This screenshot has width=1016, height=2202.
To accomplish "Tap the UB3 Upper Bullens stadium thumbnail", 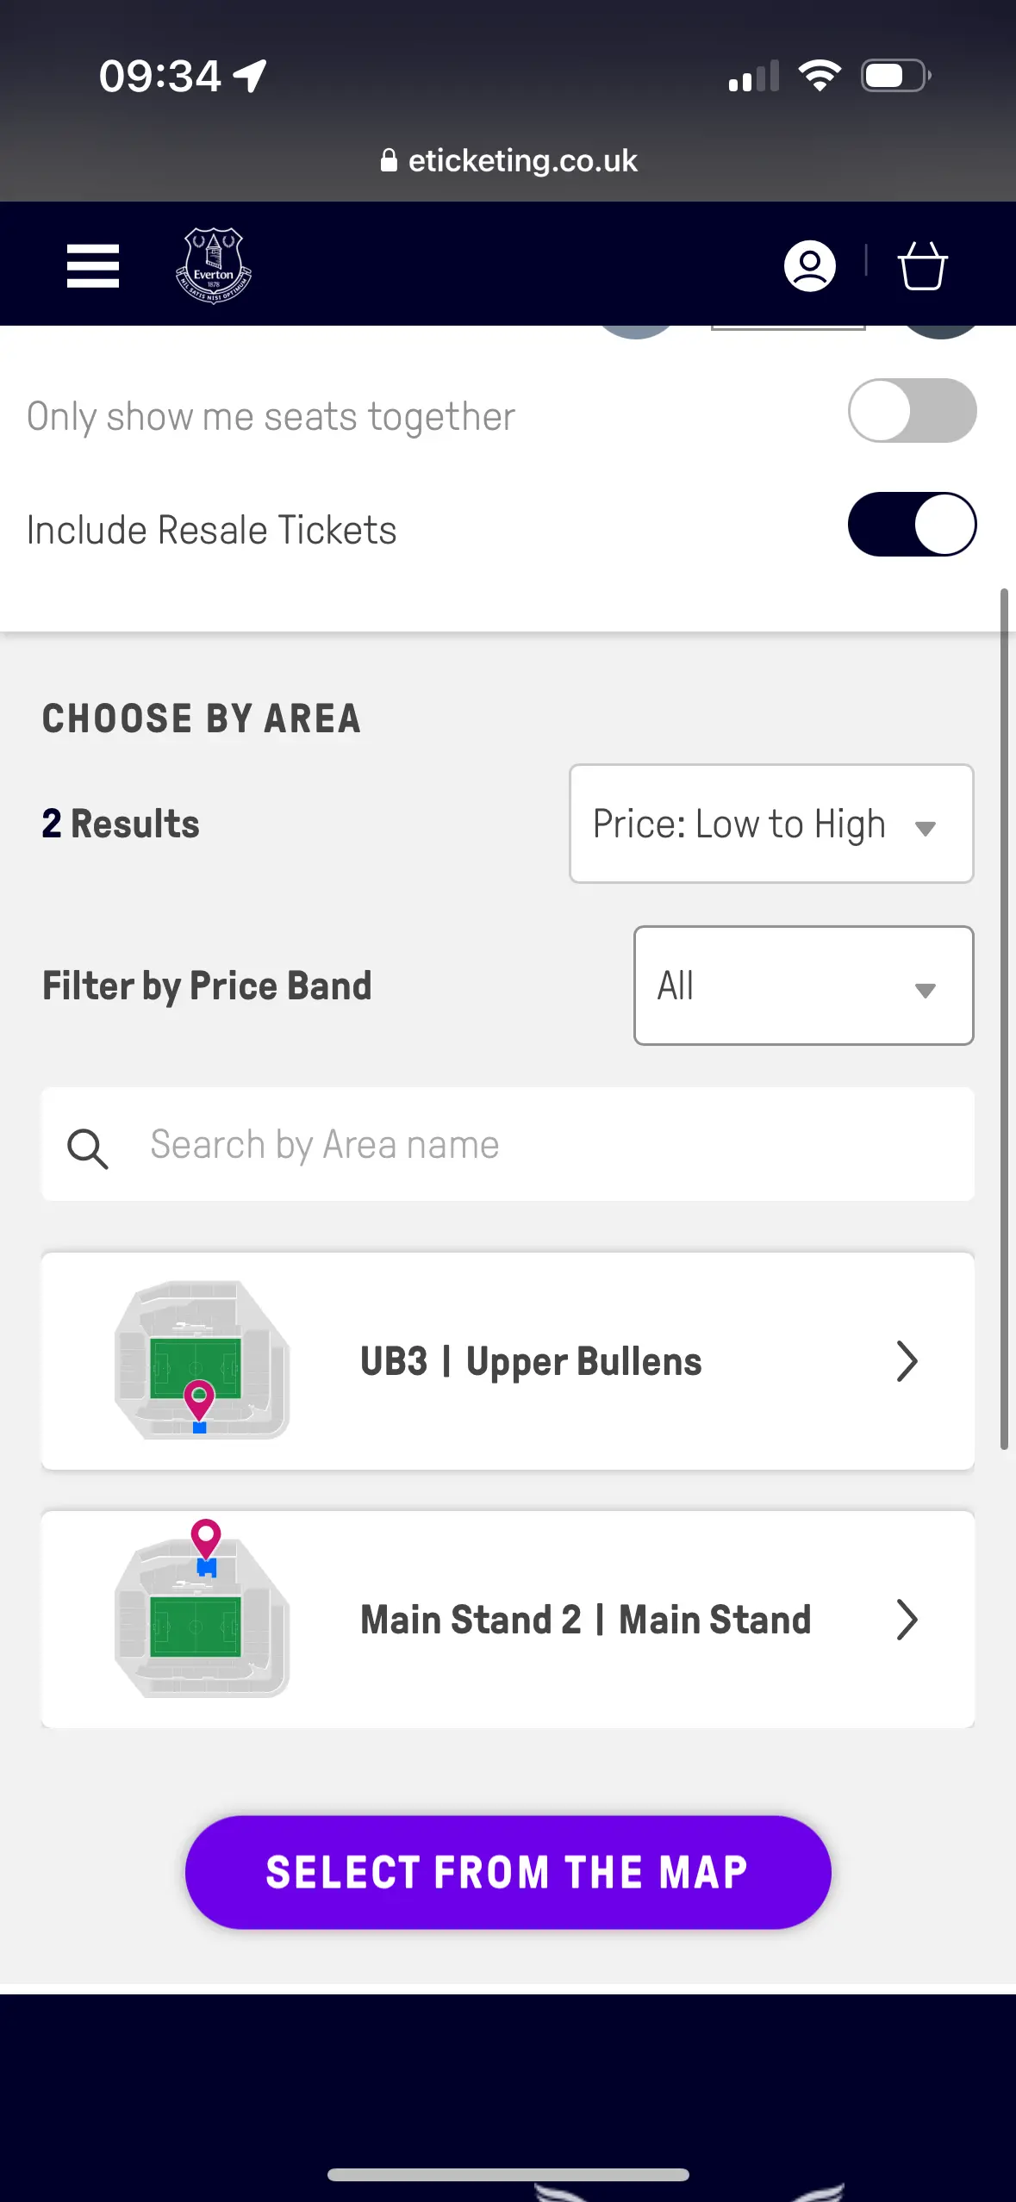I will 202,1360.
